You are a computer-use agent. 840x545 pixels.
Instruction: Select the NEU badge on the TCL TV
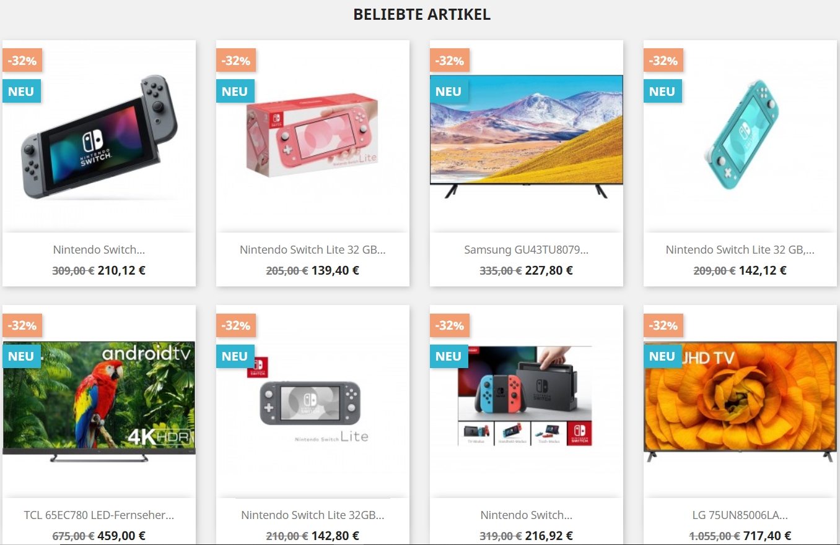pyautogui.click(x=21, y=356)
